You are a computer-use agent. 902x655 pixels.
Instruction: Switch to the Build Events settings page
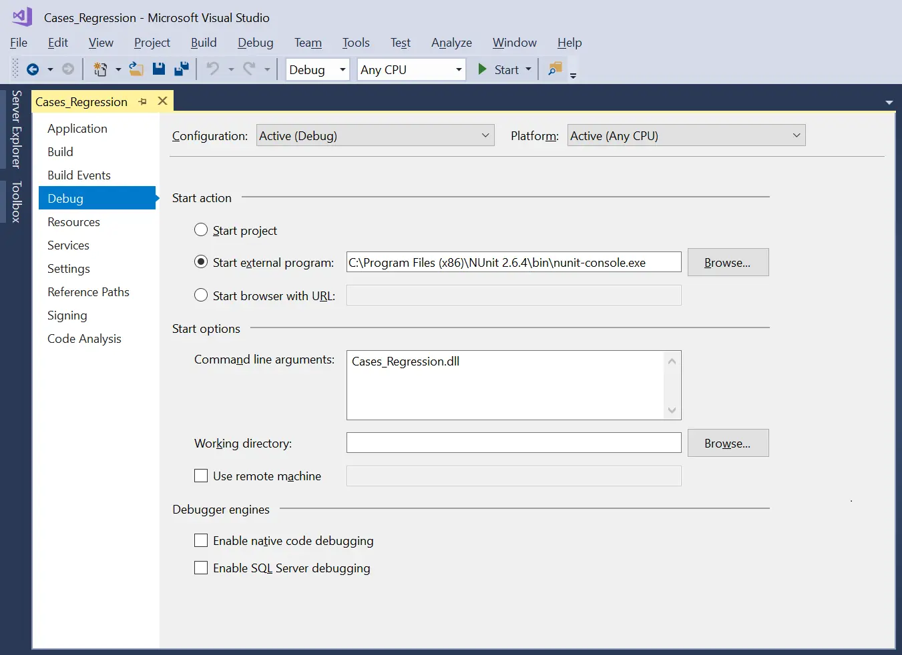point(79,175)
